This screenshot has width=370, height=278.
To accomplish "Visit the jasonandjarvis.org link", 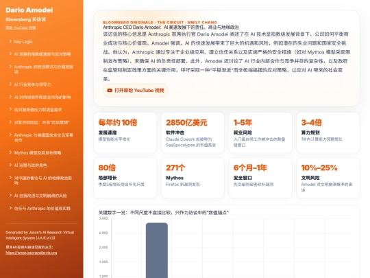I will pos(32,253).
